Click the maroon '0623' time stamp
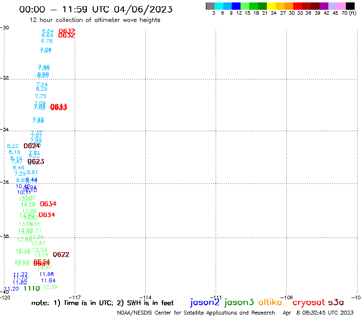The height and width of the screenshot is (317, 361). (36, 161)
